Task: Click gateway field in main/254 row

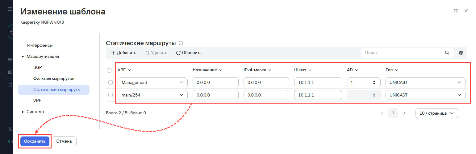Action: (318, 95)
